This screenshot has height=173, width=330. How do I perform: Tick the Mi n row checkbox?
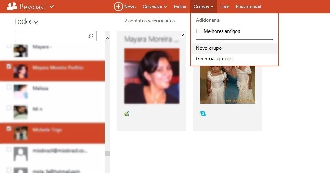[9, 108]
